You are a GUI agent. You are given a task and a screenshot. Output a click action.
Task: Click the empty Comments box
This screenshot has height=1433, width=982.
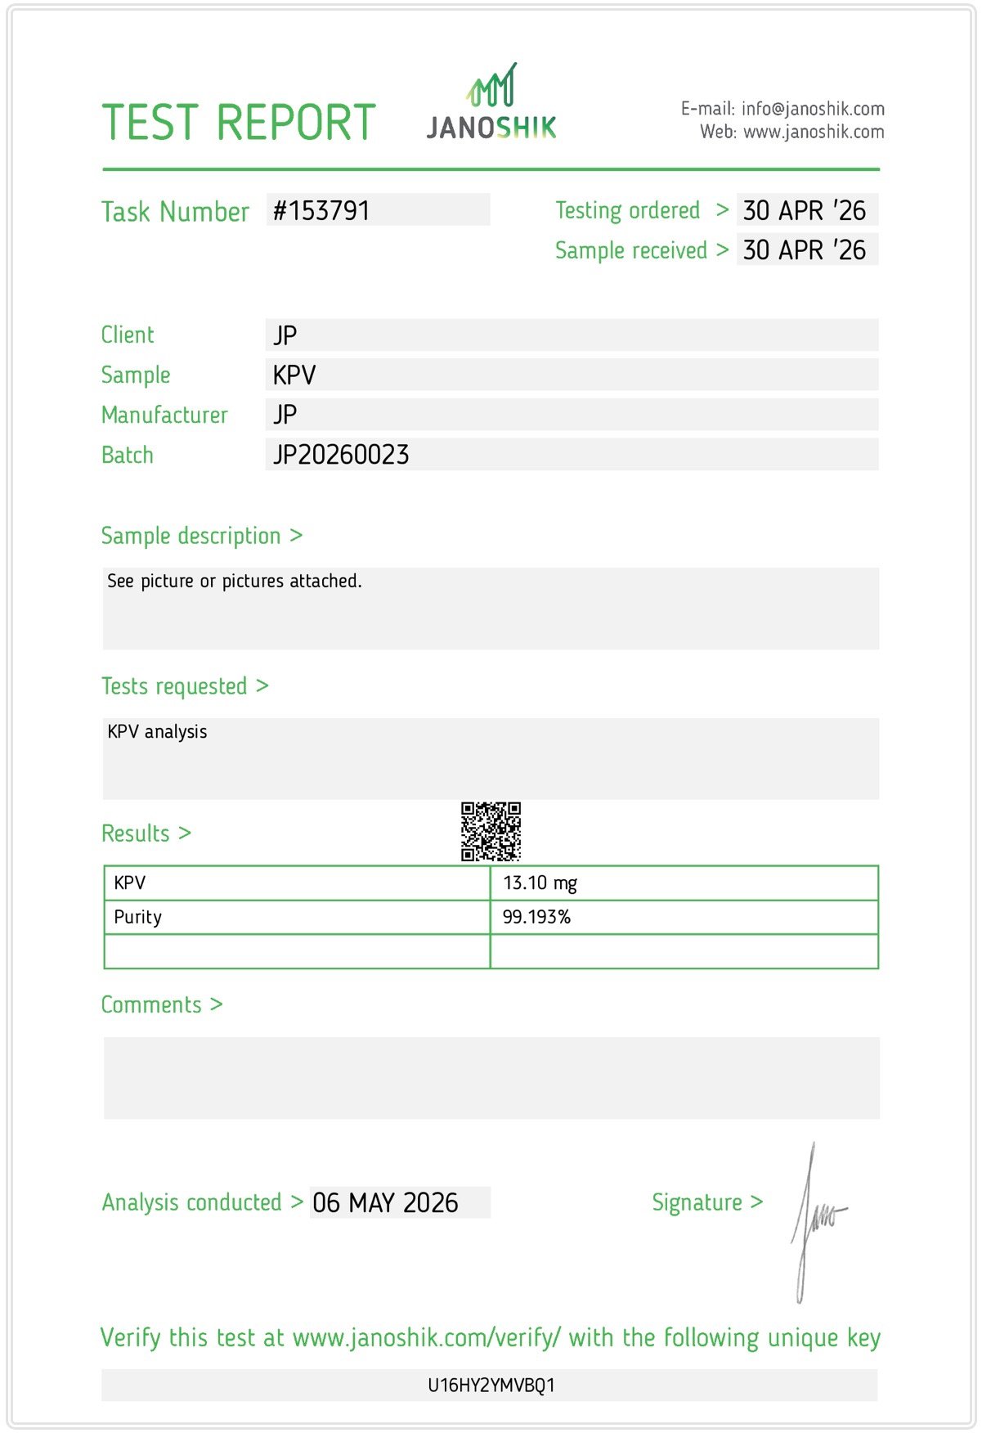(491, 1078)
